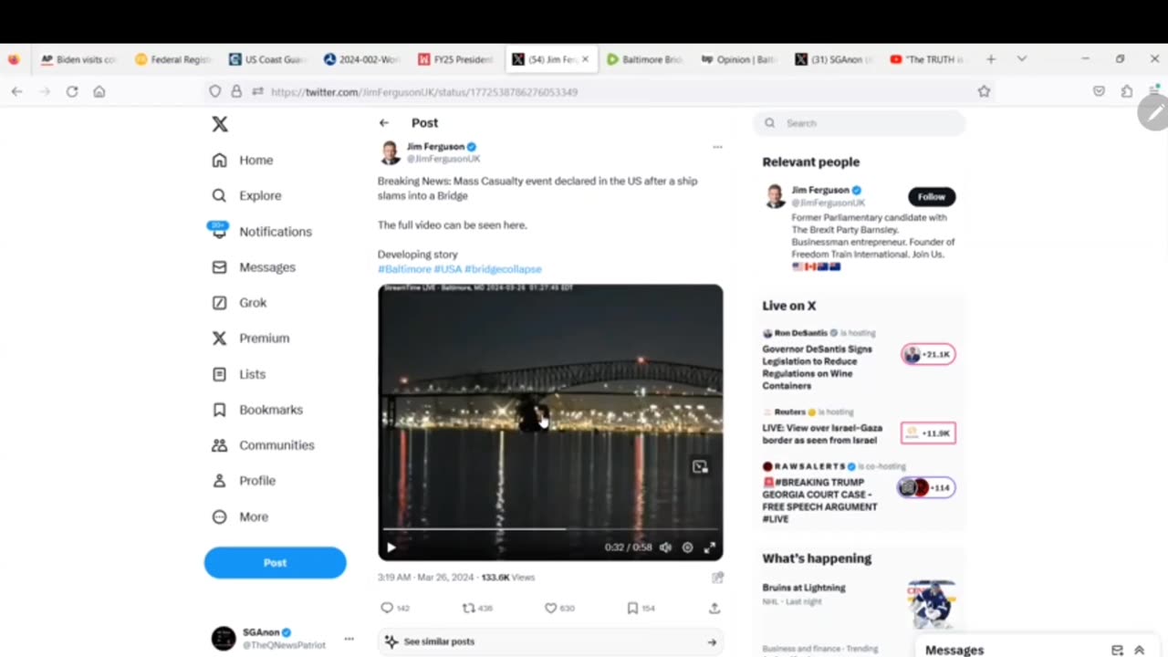
Task: Click the #bridgecollapse hashtag
Action: click(x=503, y=269)
